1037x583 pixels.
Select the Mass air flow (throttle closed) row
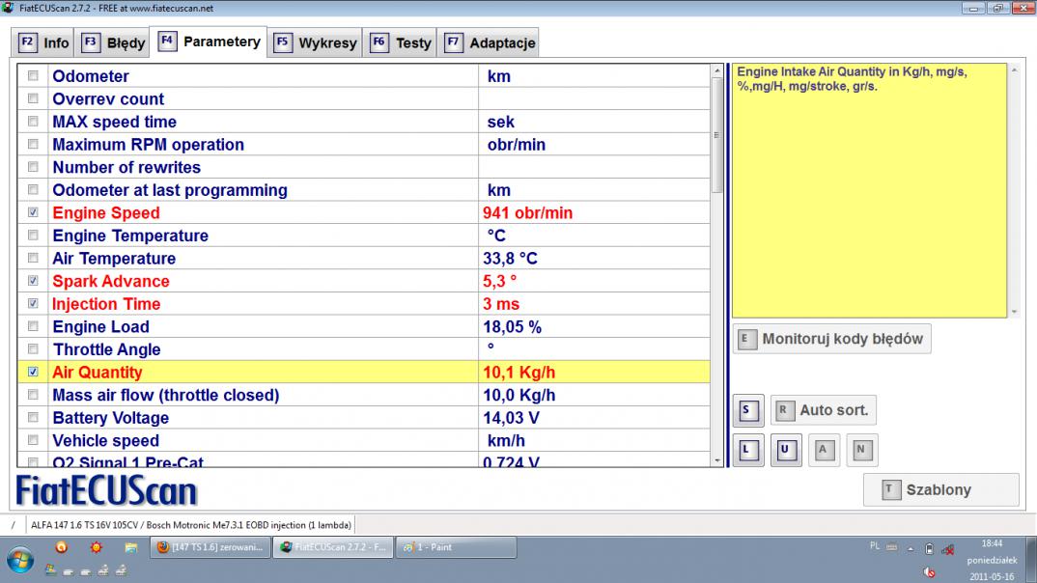click(165, 395)
